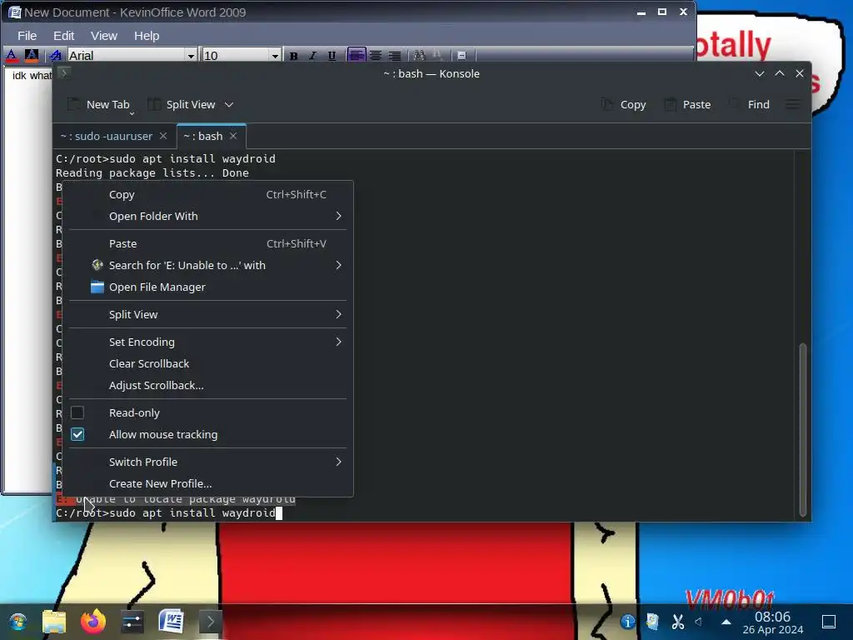Choose Adjust Scrollback...
This screenshot has width=853, height=640.
[x=207, y=385]
